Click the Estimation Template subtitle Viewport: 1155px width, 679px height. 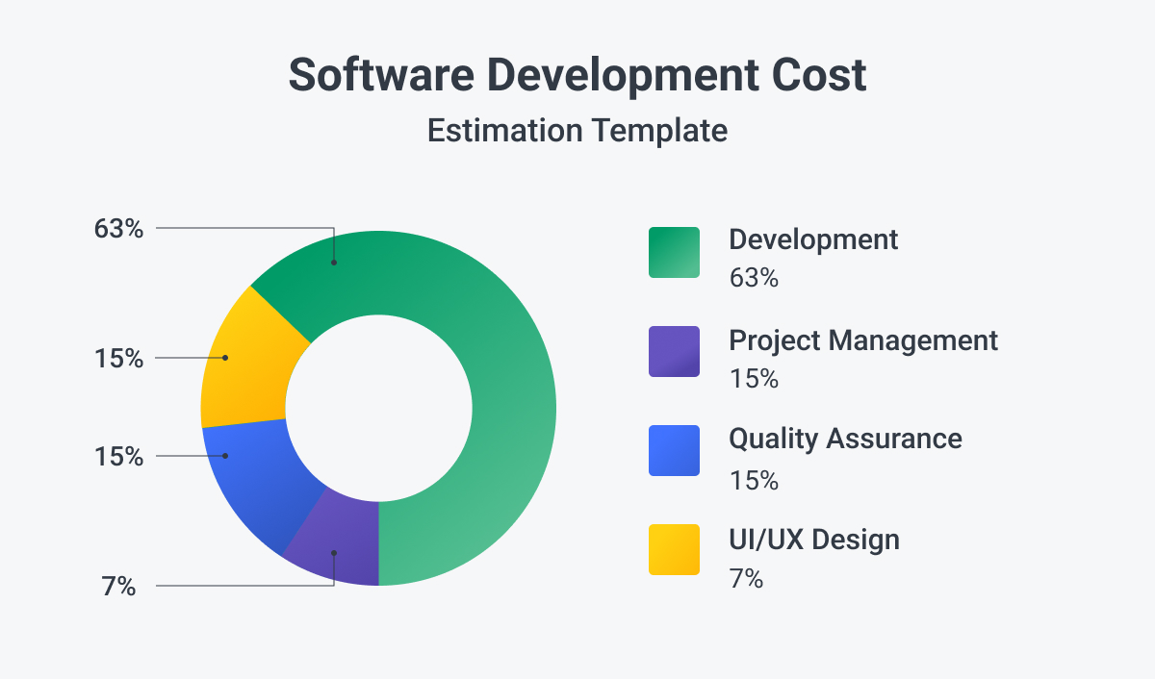[577, 132]
